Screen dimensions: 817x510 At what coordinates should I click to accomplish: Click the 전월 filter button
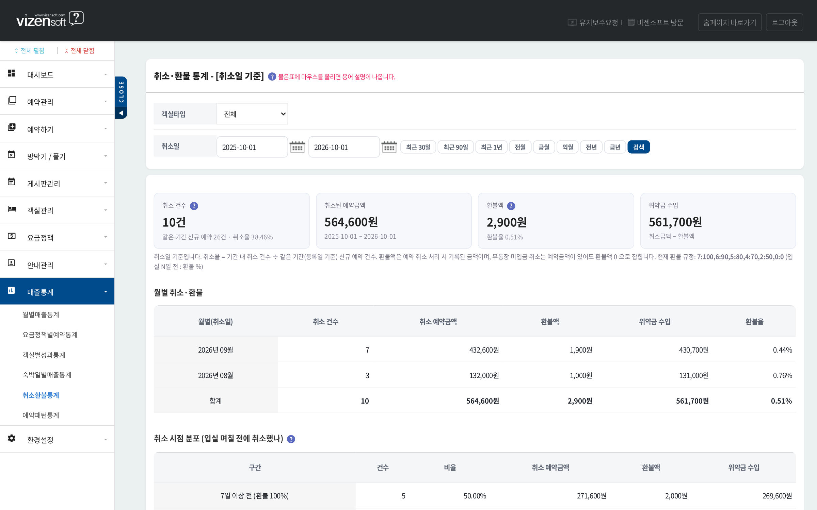tap(520, 147)
